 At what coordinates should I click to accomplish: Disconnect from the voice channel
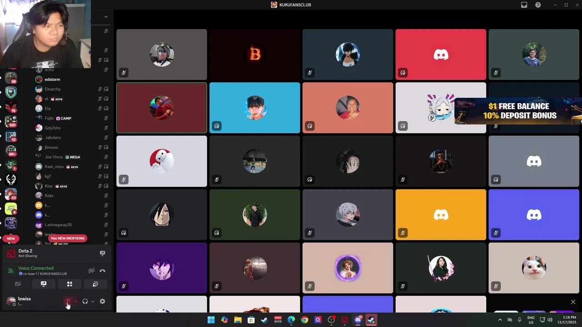tap(102, 271)
